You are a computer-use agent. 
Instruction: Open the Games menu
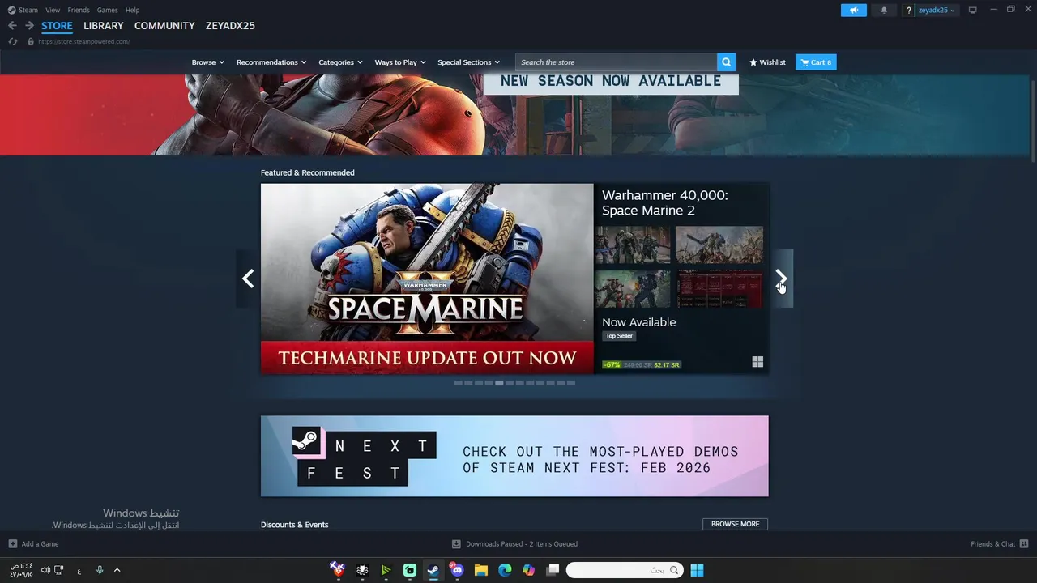coord(107,10)
